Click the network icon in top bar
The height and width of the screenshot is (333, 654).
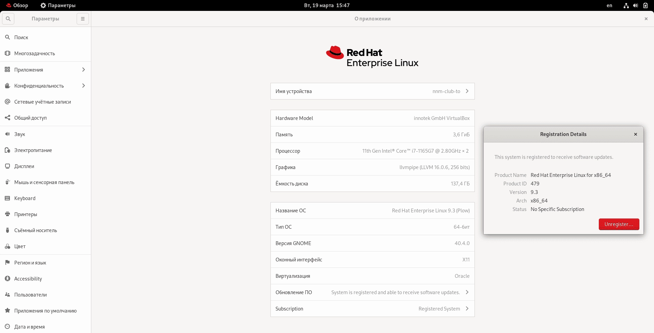pos(626,5)
